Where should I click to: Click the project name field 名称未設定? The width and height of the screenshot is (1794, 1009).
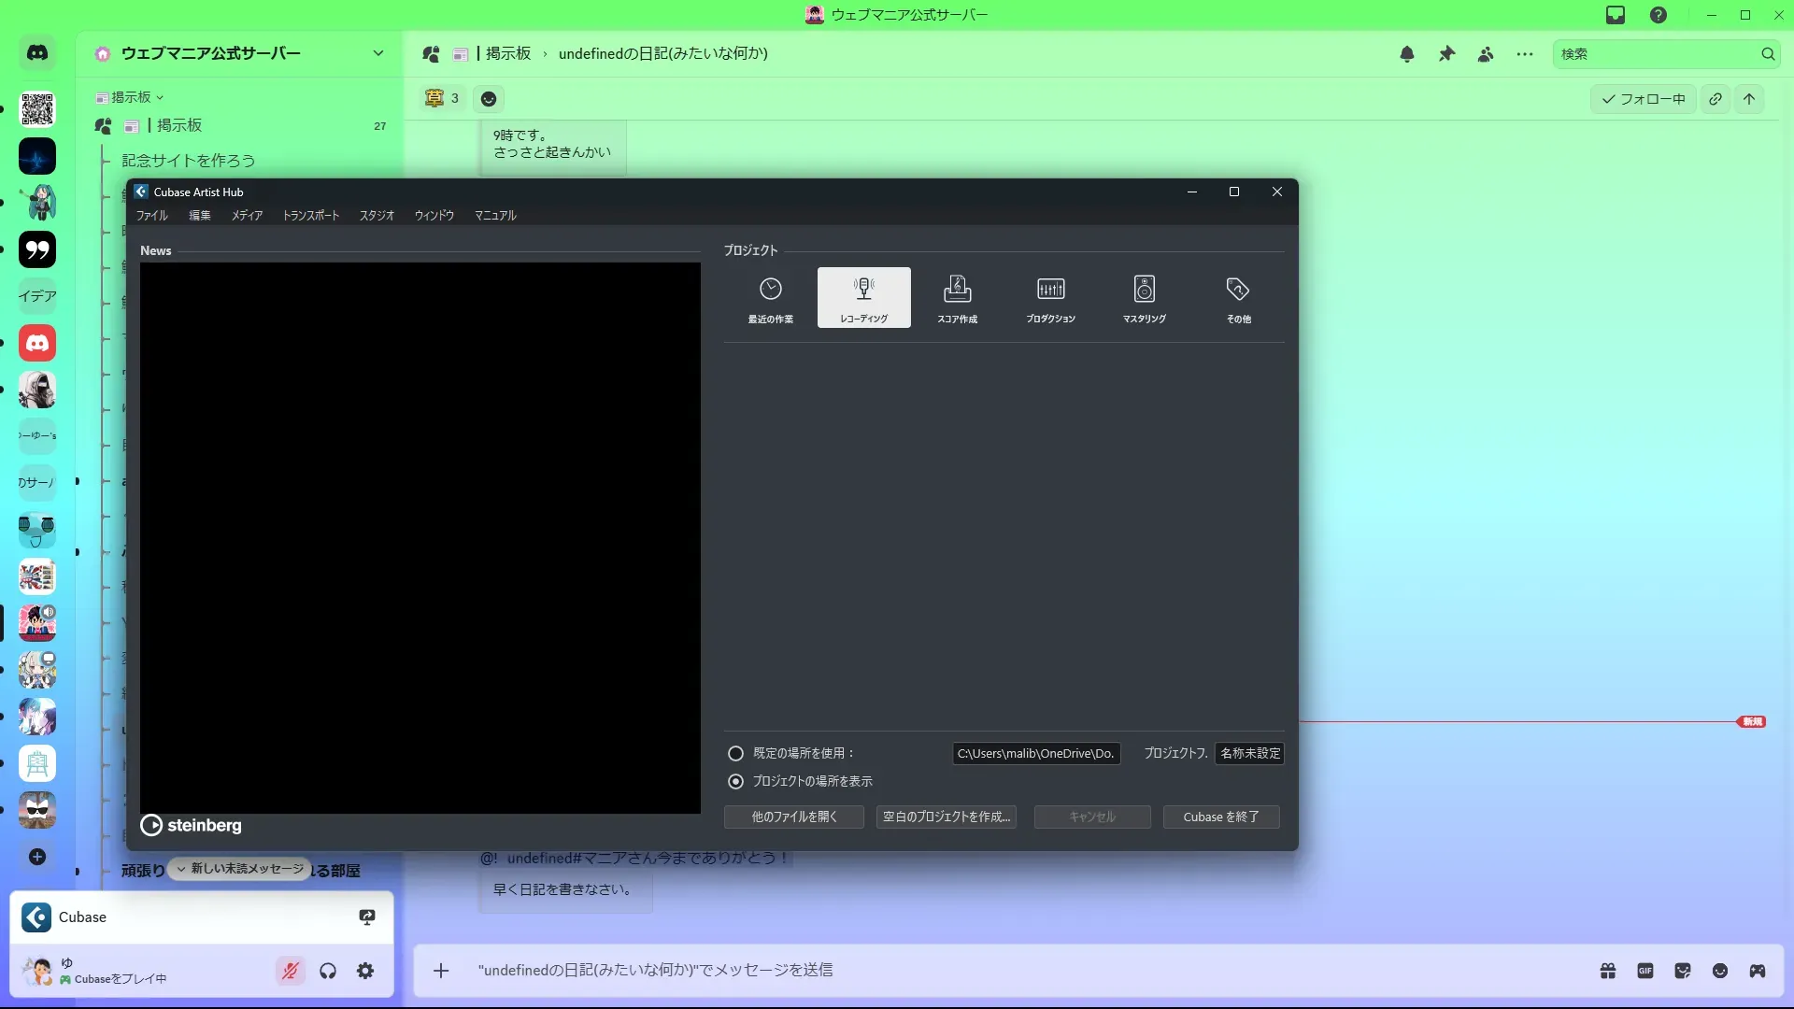1249,753
